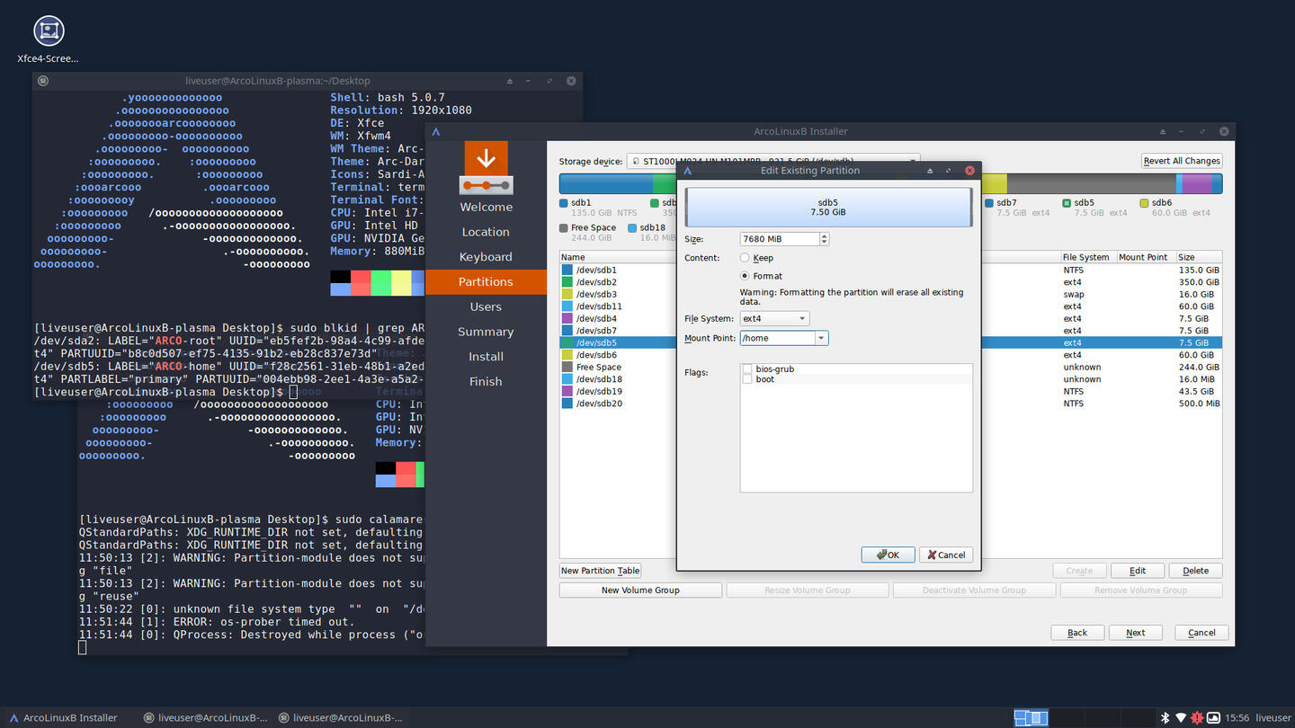Click the icon of the /dev/sdb11 row
The image size is (1295, 728).
(567, 306)
